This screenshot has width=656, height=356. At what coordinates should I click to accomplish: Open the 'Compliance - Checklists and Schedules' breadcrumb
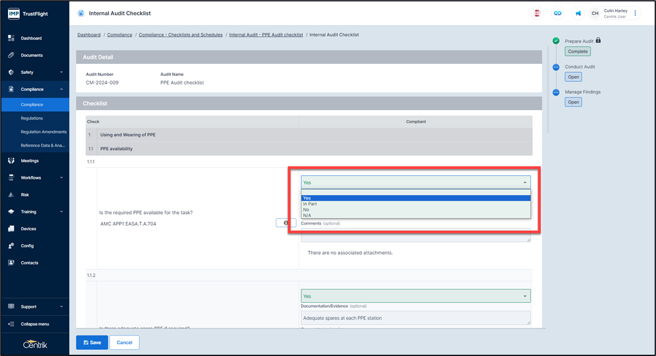click(x=180, y=35)
